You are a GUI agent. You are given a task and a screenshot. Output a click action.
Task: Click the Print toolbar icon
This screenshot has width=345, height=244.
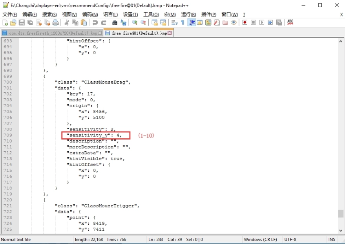(55, 22)
